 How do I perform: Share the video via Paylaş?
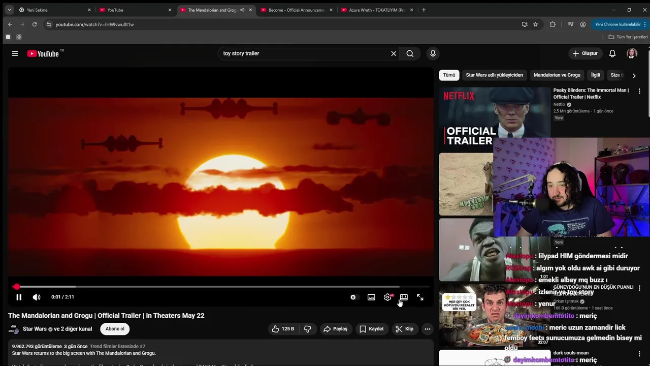coord(335,329)
